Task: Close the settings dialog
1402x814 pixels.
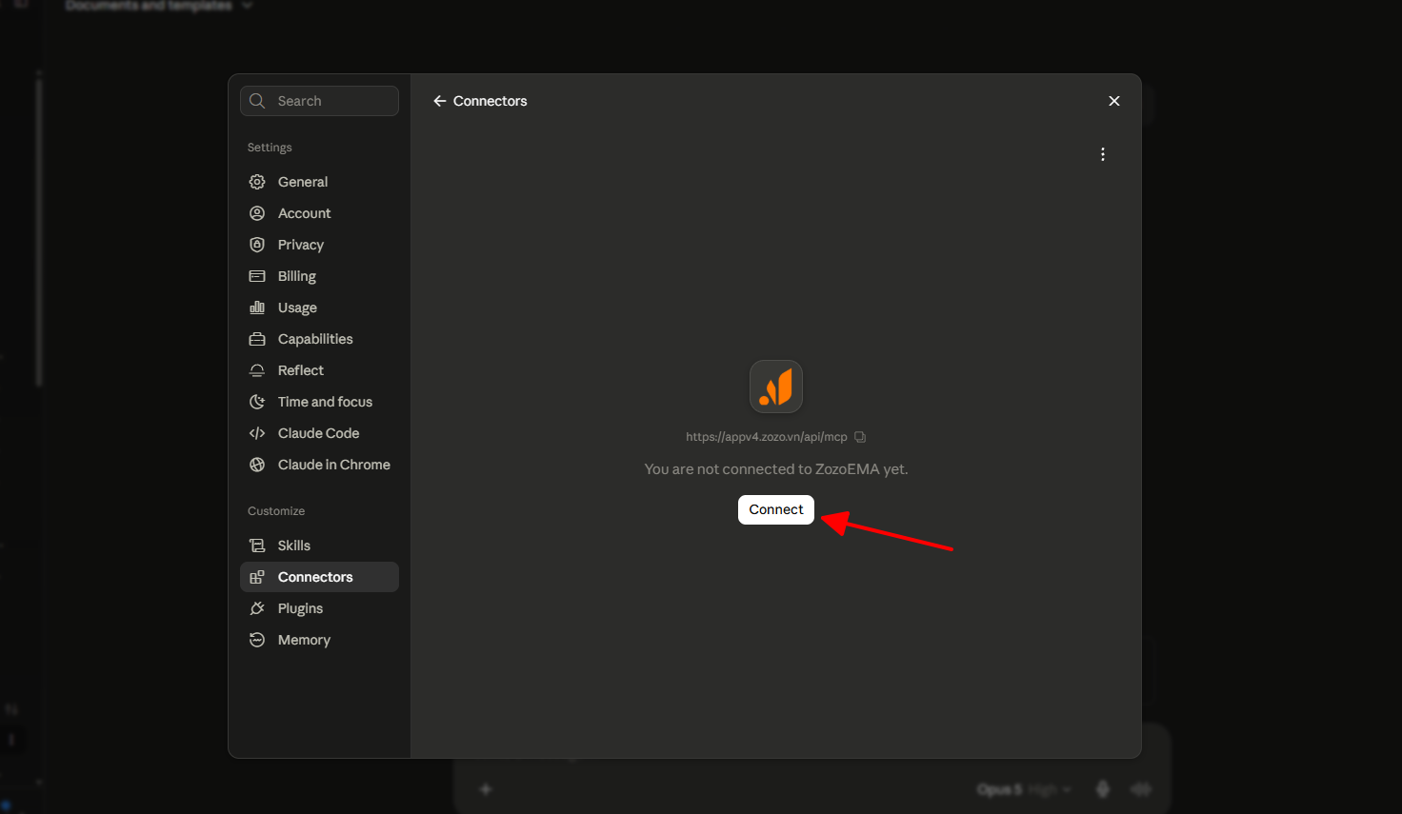Action: (1114, 101)
